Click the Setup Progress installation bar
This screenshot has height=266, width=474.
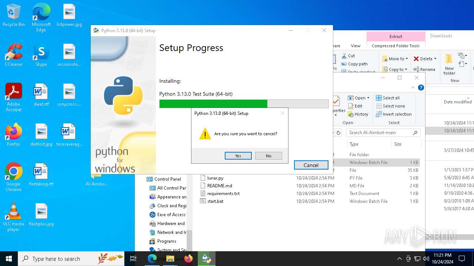click(x=244, y=104)
